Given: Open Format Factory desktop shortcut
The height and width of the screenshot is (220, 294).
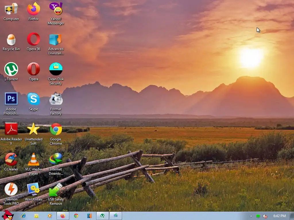Looking at the screenshot, I should point(56,104).
